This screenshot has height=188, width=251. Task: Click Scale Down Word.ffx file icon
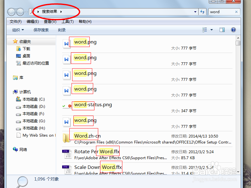click(67, 170)
